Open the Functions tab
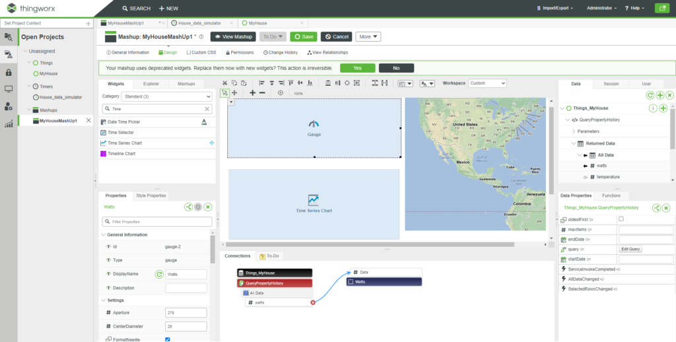 pos(611,196)
